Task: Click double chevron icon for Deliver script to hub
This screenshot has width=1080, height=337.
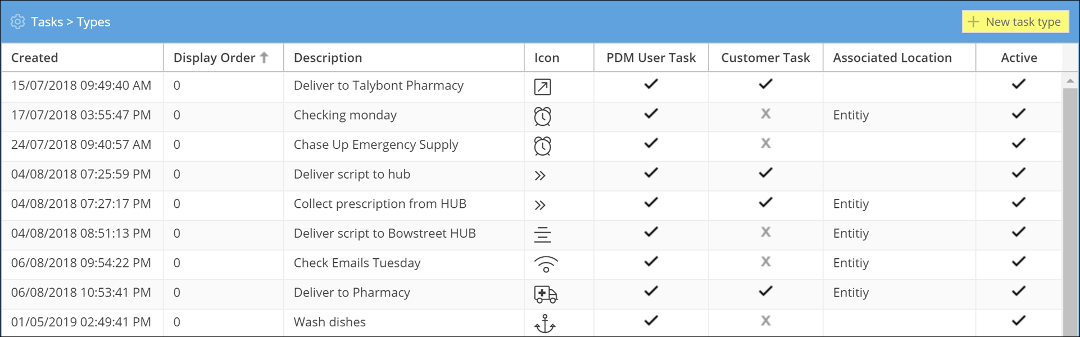Action: click(540, 176)
